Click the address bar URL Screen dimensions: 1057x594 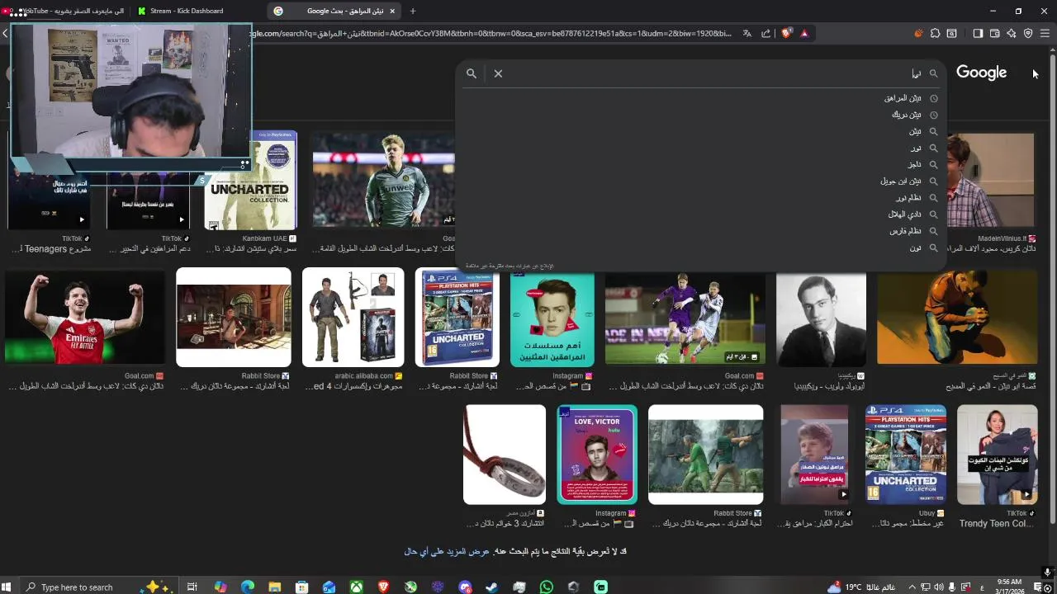coord(491,33)
